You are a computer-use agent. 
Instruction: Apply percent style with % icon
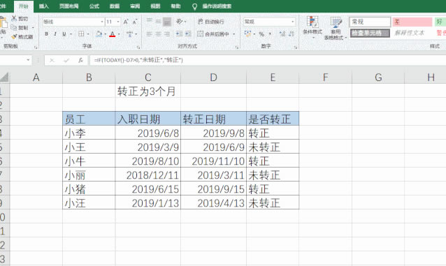[x=261, y=34]
